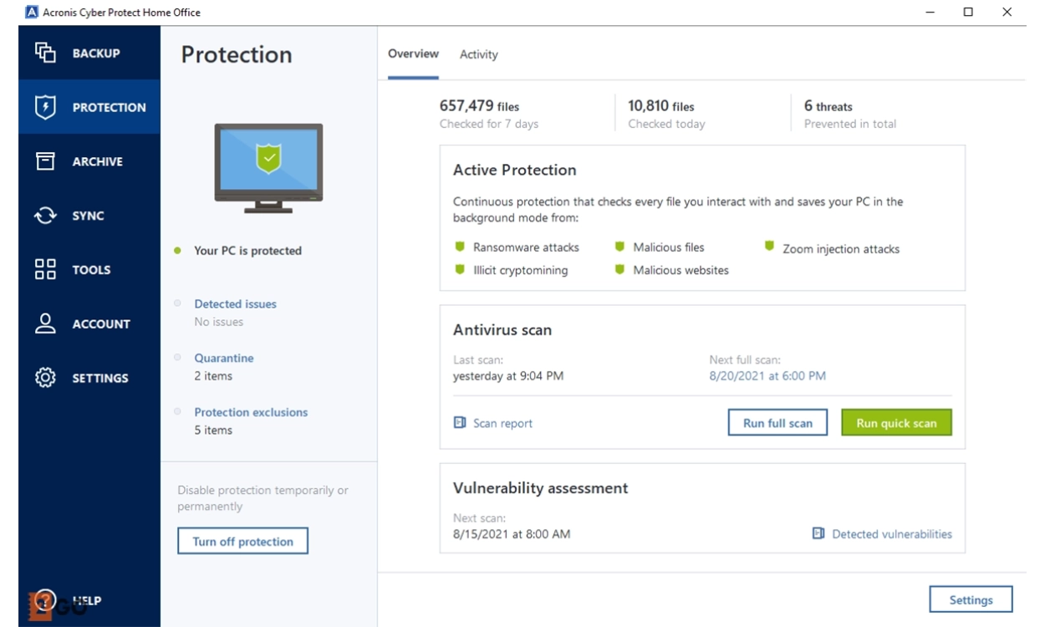Click the Scan report document icon
The height and width of the screenshot is (627, 1045).
[460, 423]
